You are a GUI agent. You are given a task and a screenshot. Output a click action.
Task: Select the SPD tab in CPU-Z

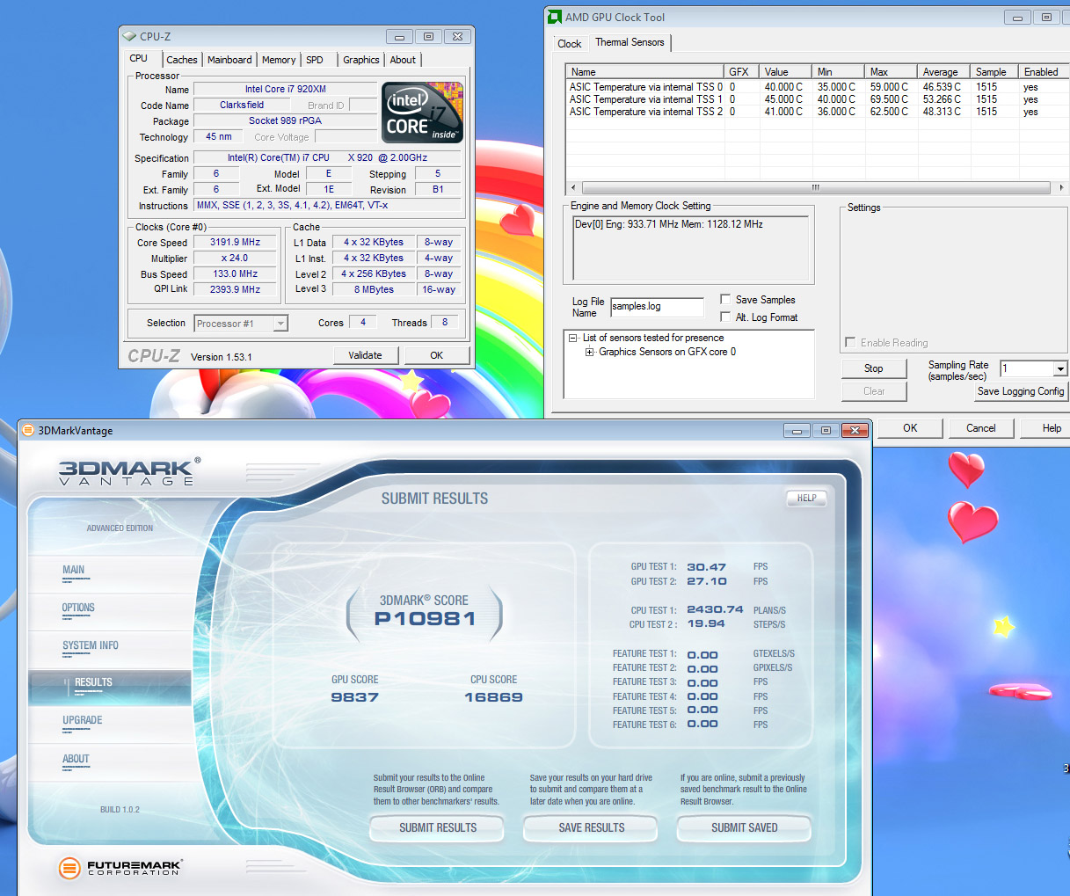pos(315,60)
